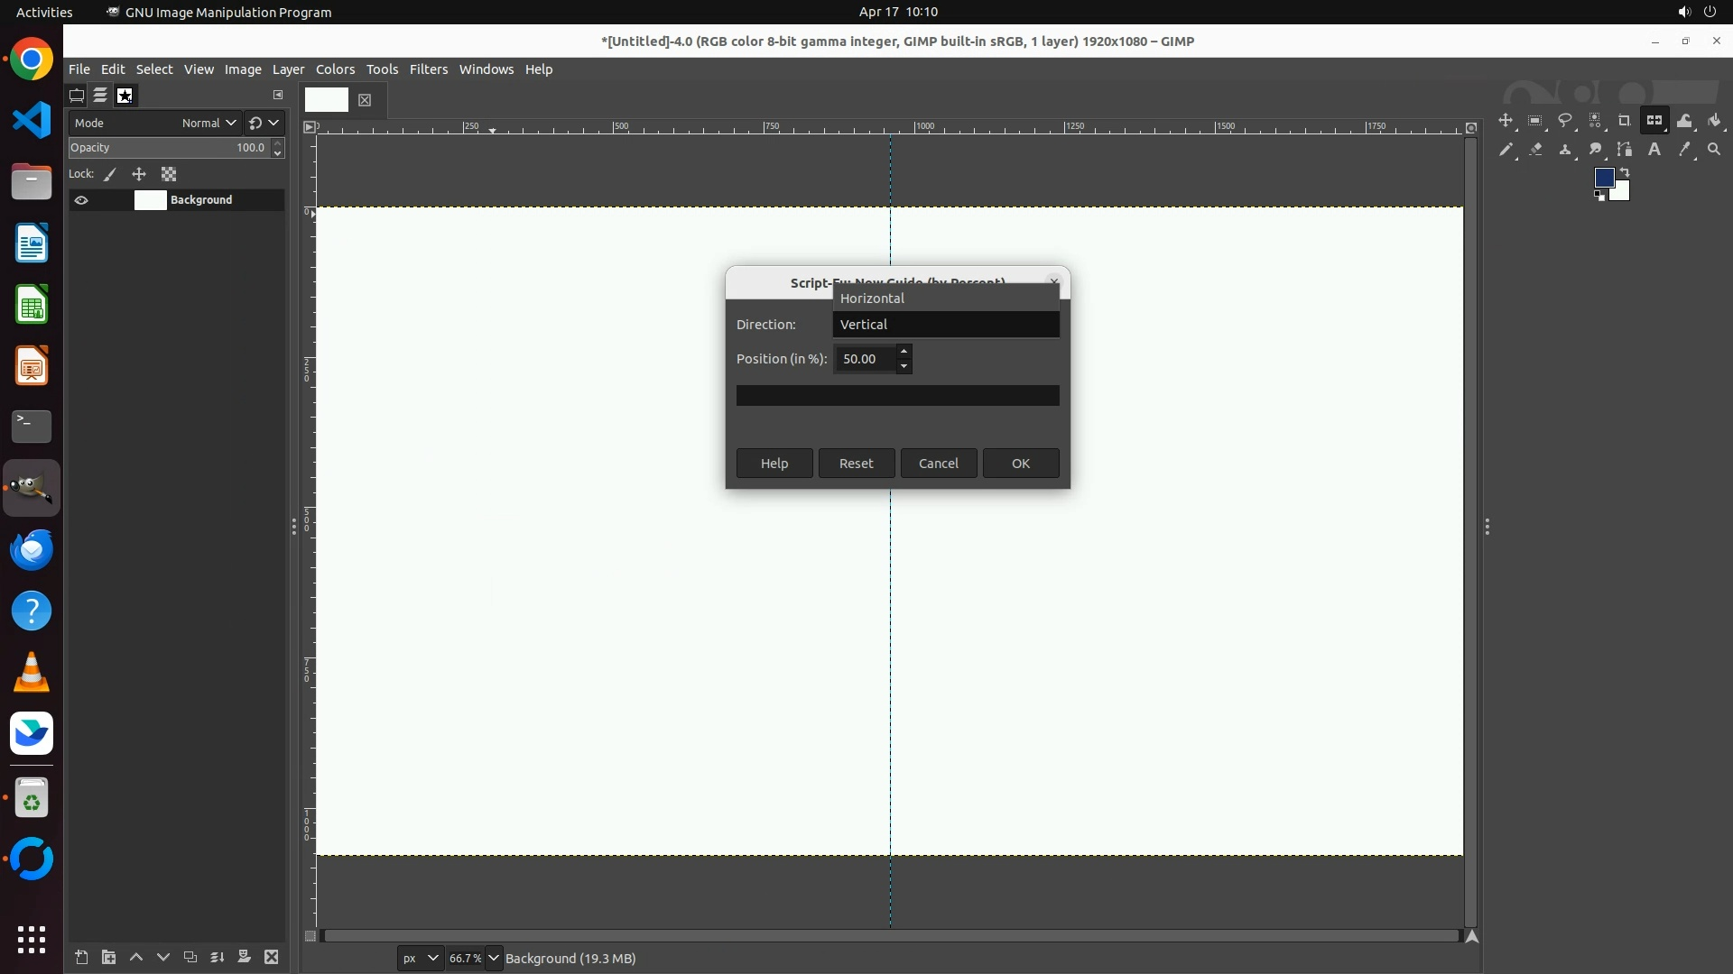Select the Zoom magnifier tool
Screen dimensions: 1733x974
(x=1714, y=150)
